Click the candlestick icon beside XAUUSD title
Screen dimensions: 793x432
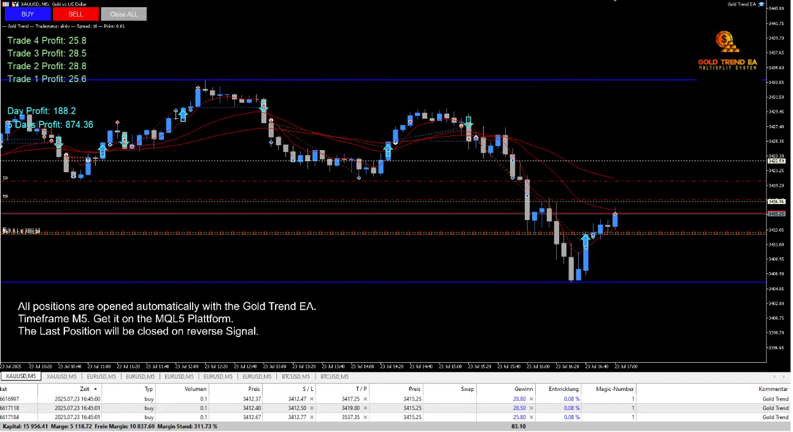(15, 4)
